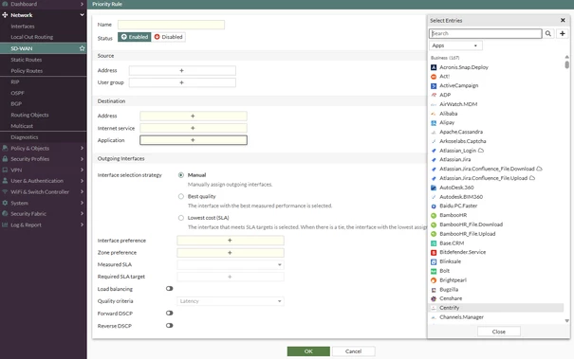Viewport: 574px width, 359px height.
Task: Click the BambooHR app icon
Action: click(x=434, y=215)
